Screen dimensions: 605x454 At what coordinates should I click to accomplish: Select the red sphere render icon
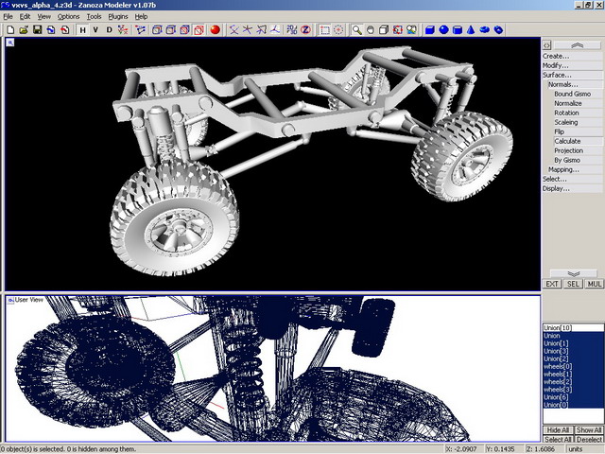(x=215, y=30)
